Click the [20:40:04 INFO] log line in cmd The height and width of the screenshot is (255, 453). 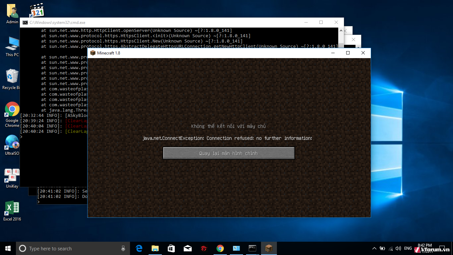[x=54, y=126]
